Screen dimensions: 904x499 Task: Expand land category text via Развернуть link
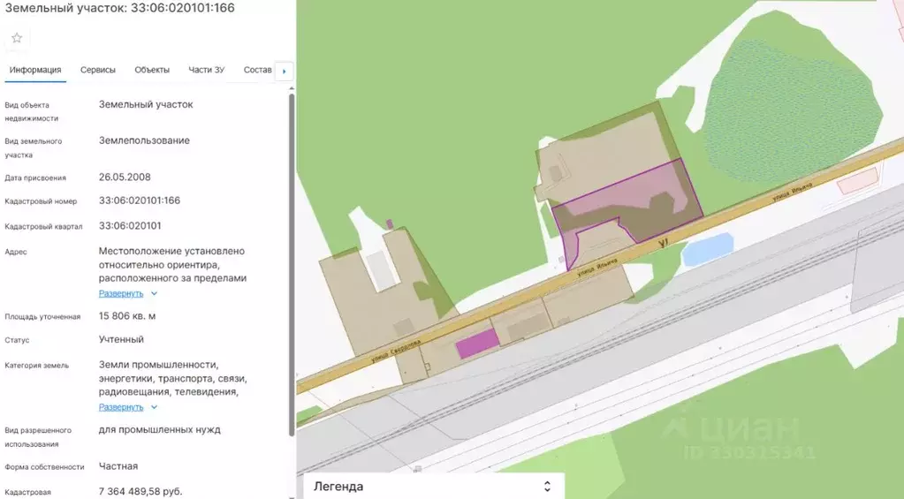click(121, 407)
